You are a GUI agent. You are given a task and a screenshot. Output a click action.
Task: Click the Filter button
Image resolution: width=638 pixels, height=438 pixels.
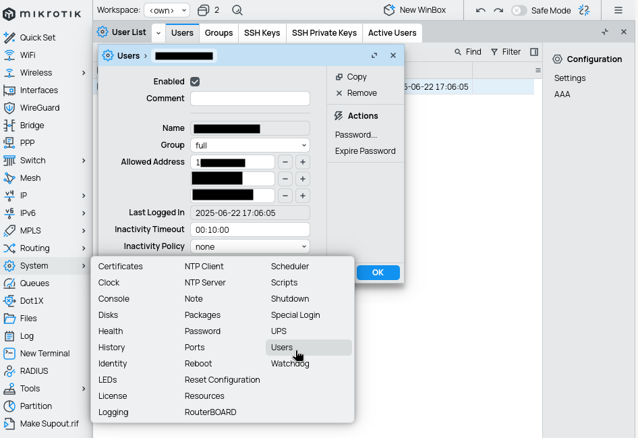506,52
